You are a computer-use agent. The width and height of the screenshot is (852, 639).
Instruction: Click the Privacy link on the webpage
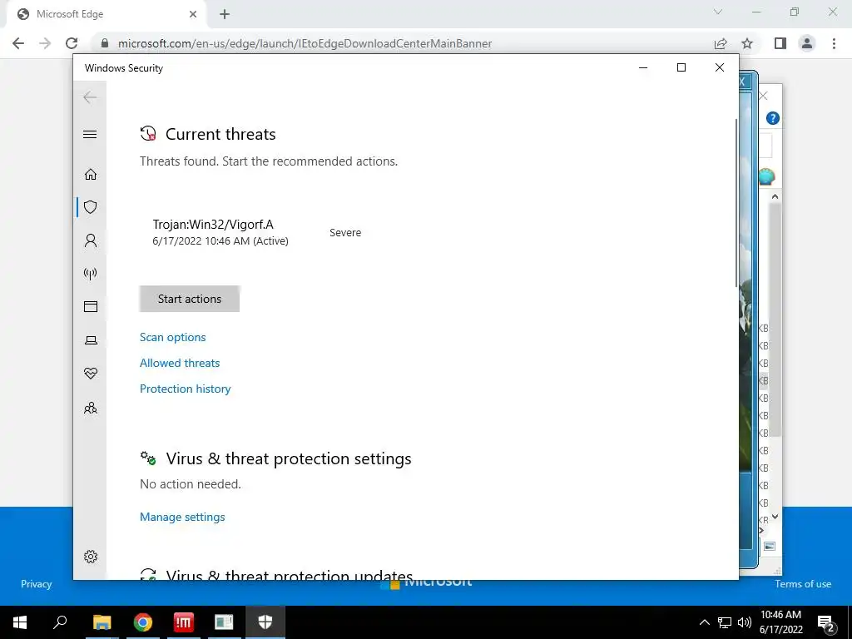click(x=37, y=584)
